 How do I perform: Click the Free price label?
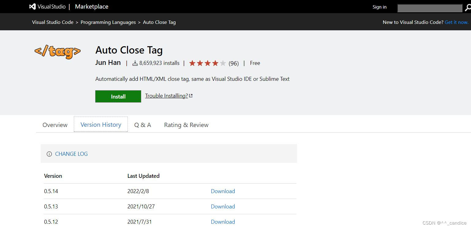coord(255,63)
